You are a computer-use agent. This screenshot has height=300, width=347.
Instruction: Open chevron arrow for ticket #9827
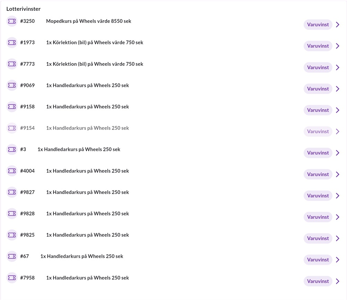pos(338,196)
